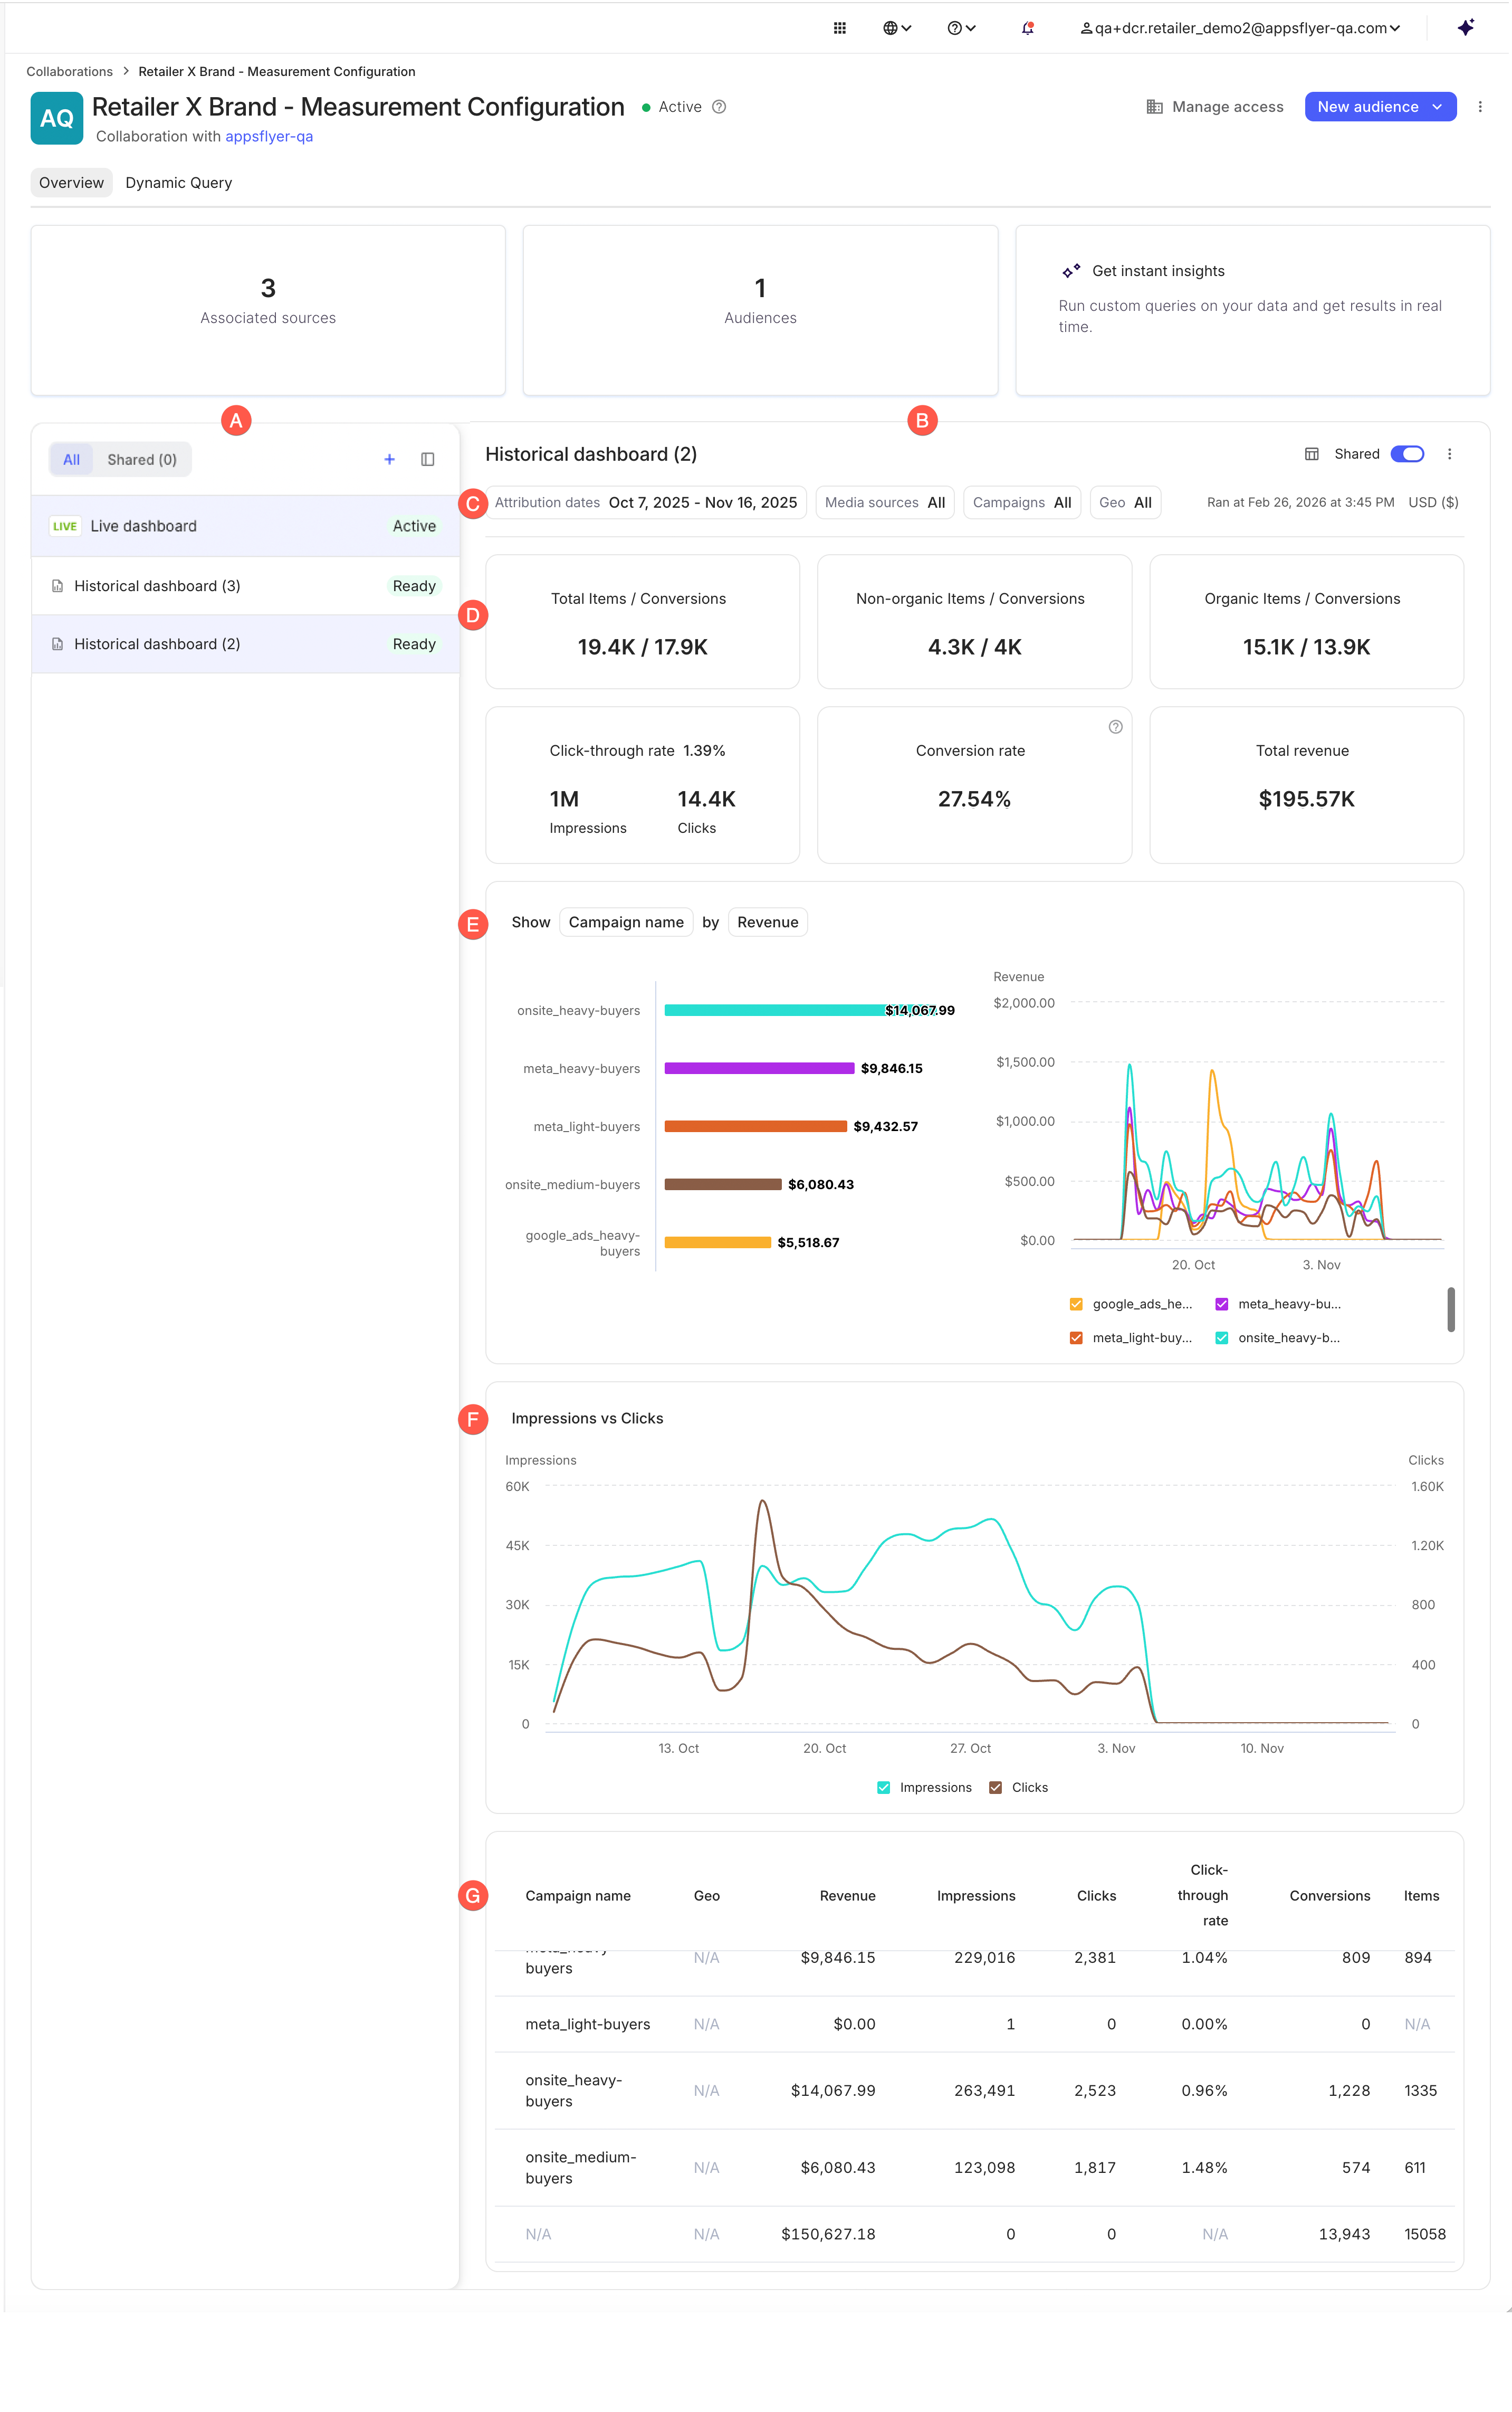Open the Conversion rate info tooltip icon
Viewport: 1512px width, 2412px height.
1115,727
